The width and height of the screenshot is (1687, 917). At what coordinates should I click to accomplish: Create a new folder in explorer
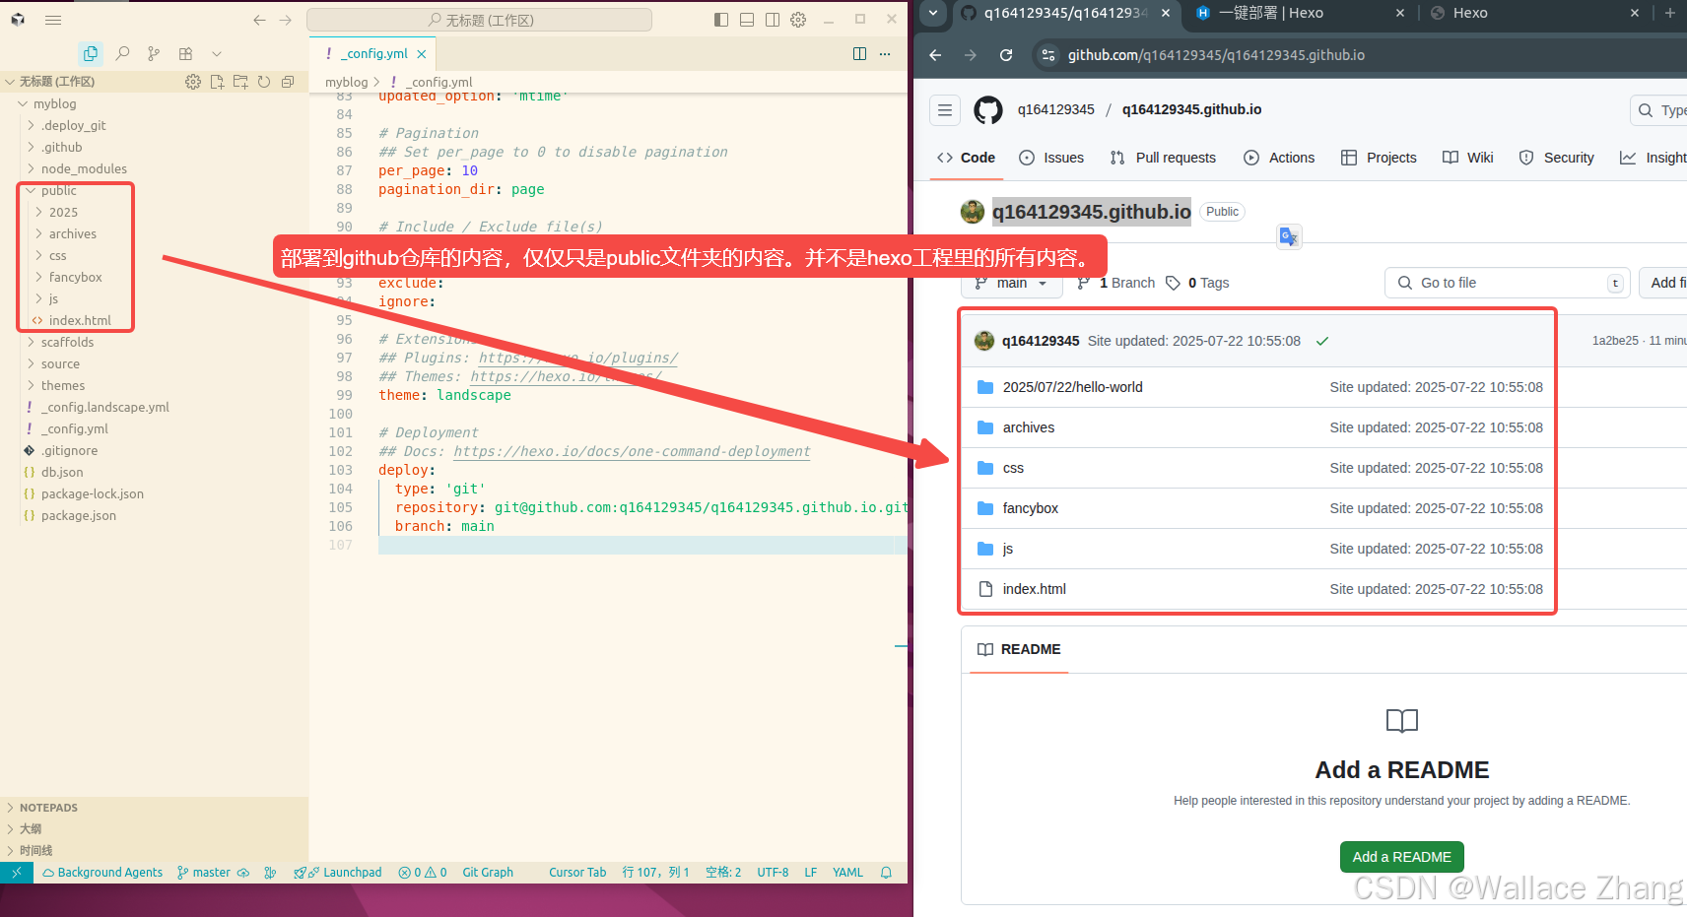coord(240,82)
